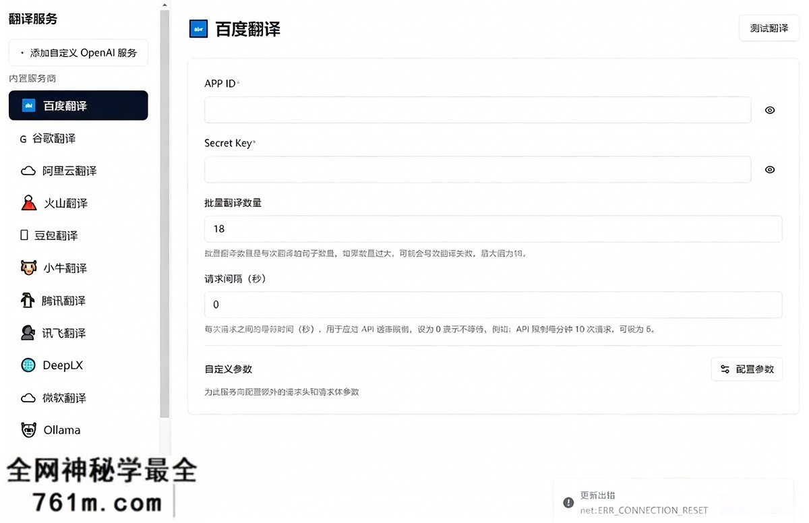
Task: Click the 翻译服务 heading
Action: pos(33,19)
